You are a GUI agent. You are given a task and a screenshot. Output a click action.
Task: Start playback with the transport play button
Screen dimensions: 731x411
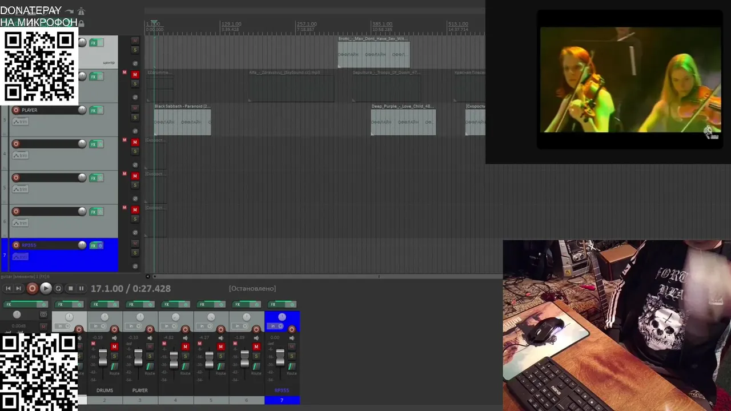(x=46, y=289)
